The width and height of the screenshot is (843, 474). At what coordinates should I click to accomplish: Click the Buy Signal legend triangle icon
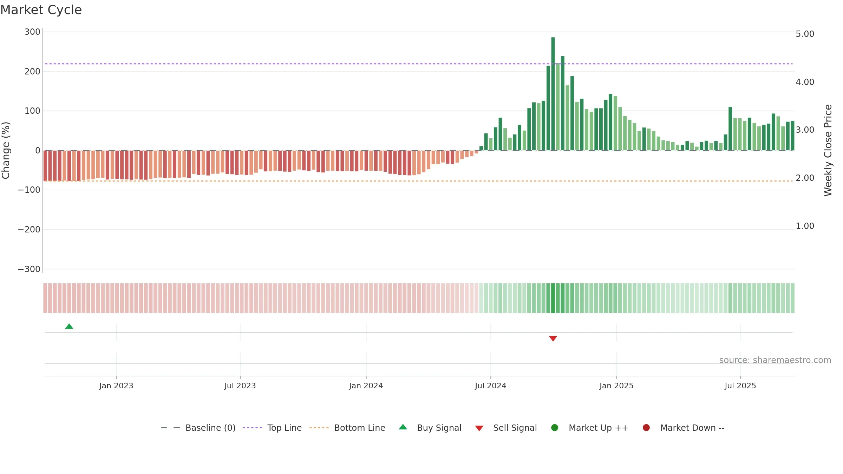[403, 427]
